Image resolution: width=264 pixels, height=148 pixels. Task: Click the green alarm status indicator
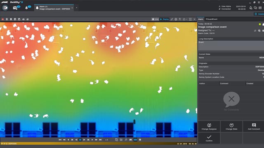(260, 24)
